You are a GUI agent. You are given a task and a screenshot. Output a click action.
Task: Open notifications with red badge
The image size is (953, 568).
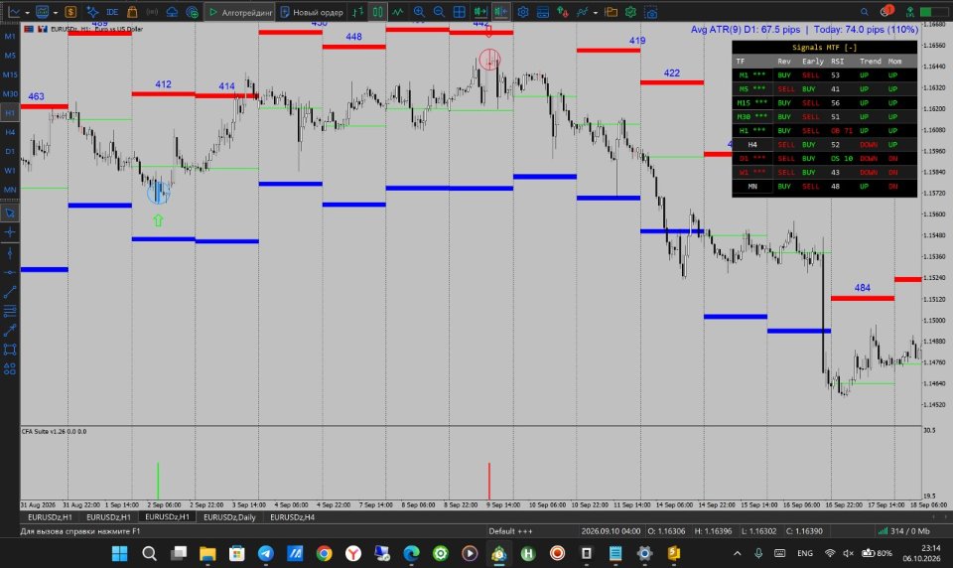(x=886, y=11)
